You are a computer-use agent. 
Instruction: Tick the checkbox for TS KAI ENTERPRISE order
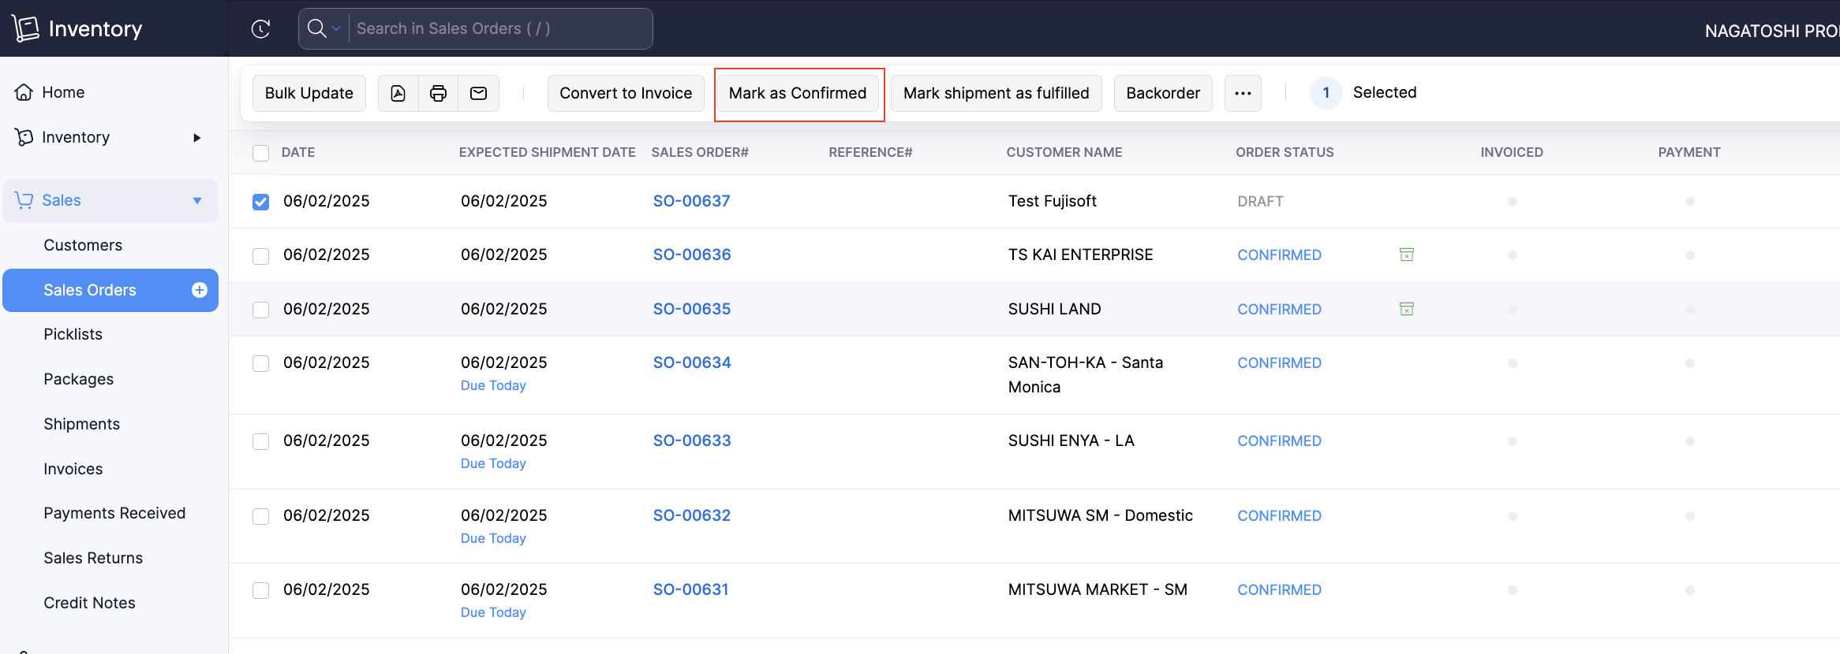click(260, 256)
